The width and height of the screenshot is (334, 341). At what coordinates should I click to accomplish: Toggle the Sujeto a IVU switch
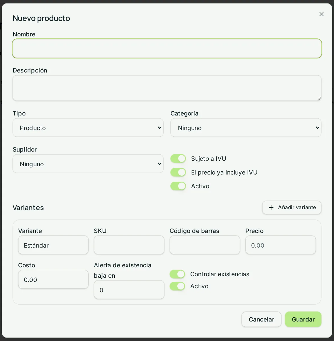tap(178, 158)
